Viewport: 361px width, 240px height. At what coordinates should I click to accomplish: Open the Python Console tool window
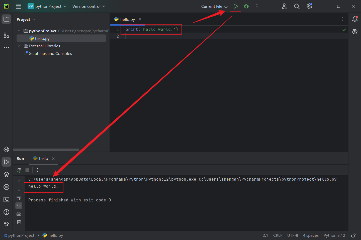6,150
